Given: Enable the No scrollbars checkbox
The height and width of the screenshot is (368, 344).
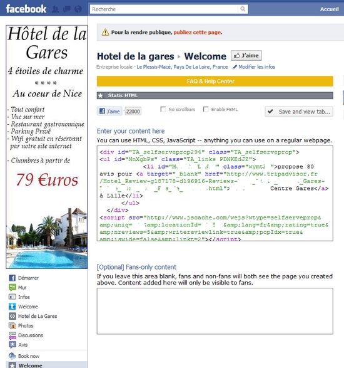Looking at the screenshot, I should coord(163,109).
